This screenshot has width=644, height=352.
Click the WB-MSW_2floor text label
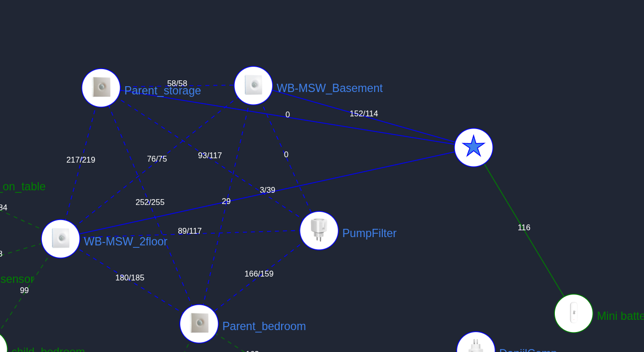(x=125, y=241)
